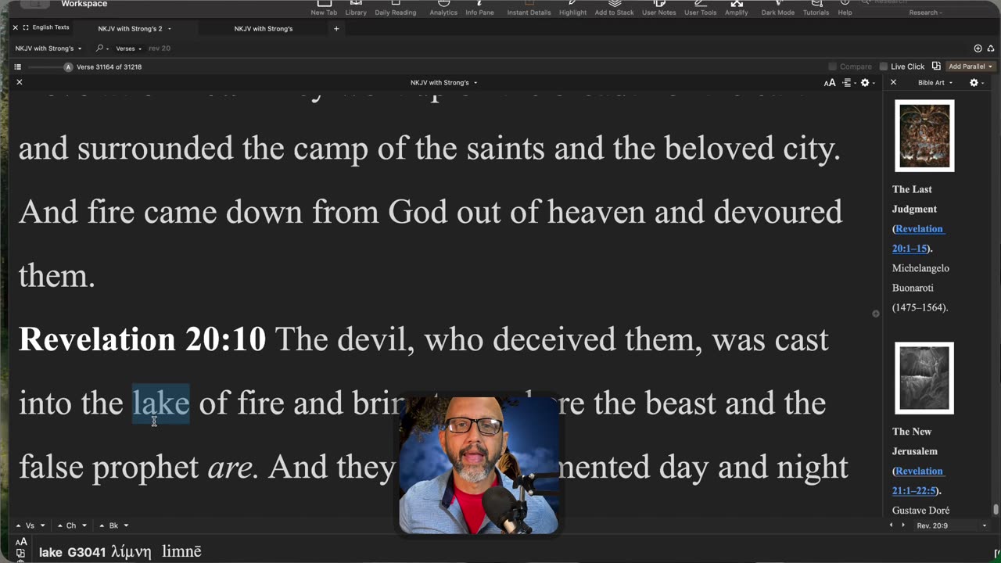Open the NKJV with Strong's text selector dropdown

point(48,48)
